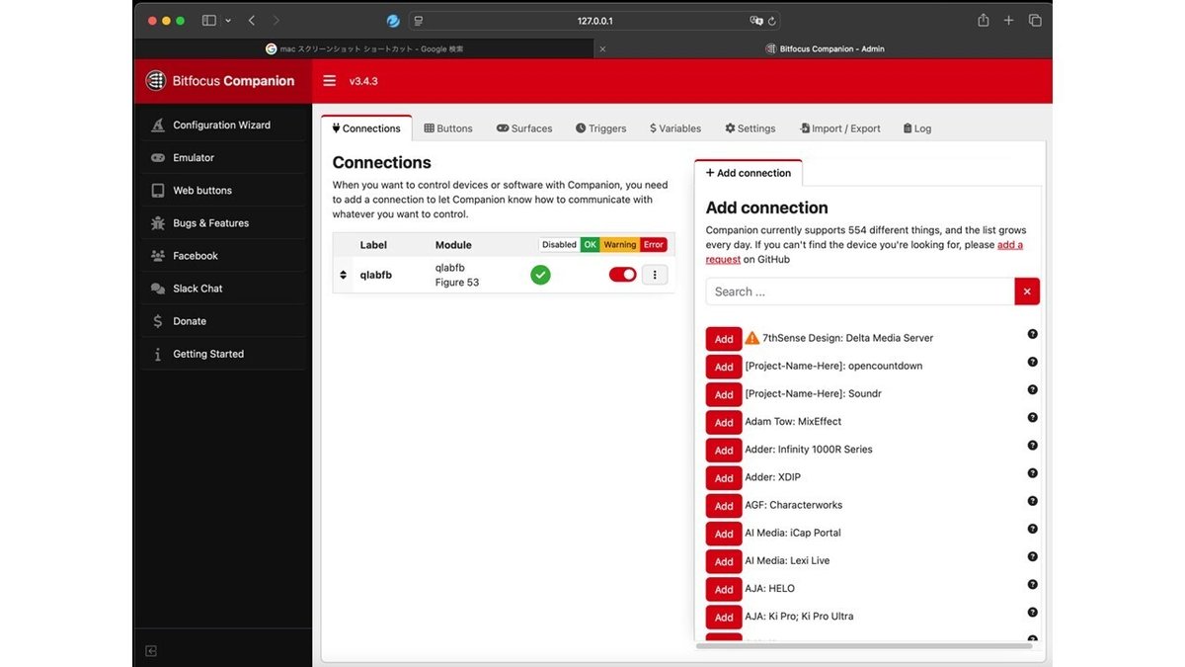Viewport: 1185px width, 667px height.
Task: Toggle the qlabfb connection enable switch
Action: (623, 275)
